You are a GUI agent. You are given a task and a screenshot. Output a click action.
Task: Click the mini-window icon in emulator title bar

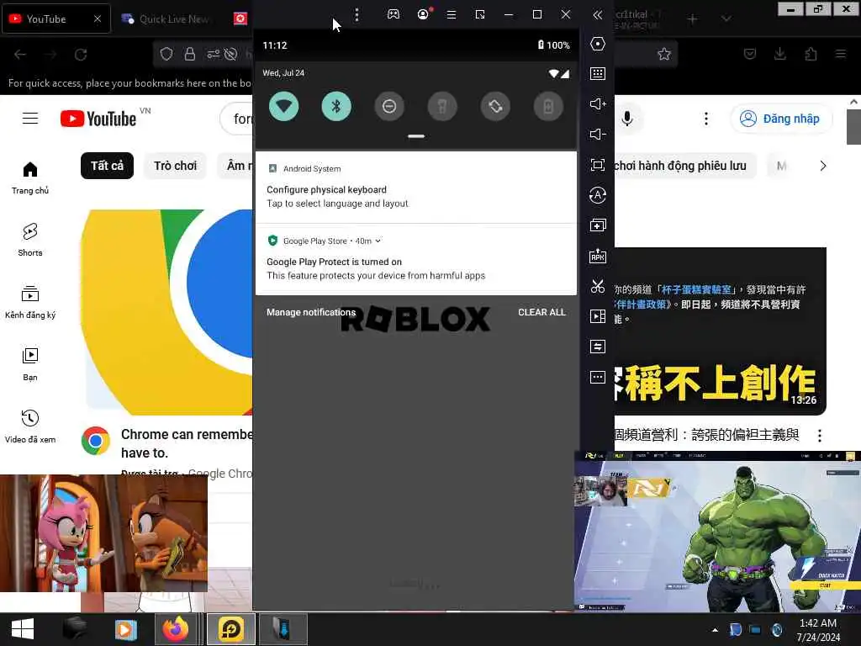pyautogui.click(x=480, y=14)
